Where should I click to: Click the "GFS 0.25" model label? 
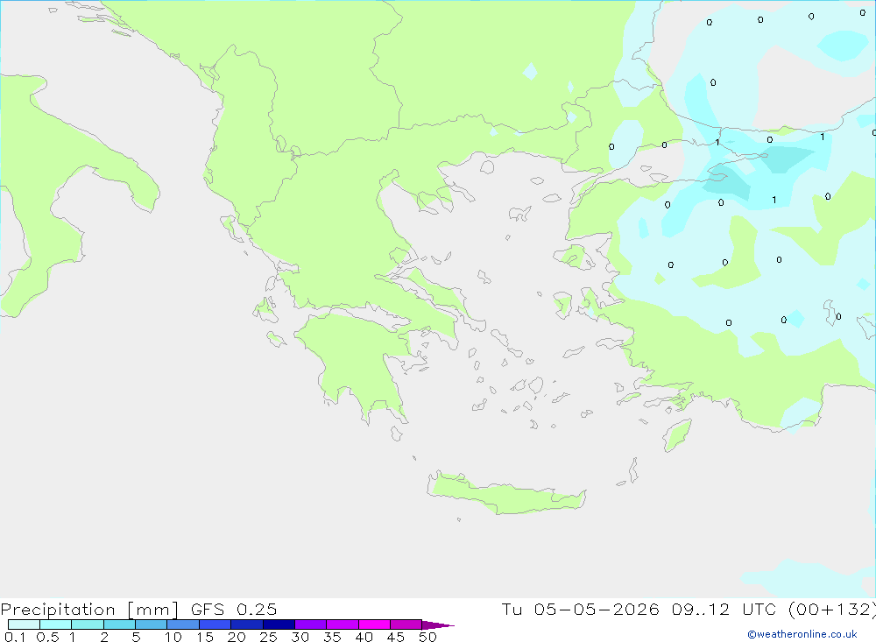[234, 609]
